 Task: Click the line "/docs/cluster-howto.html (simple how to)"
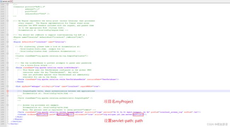pyautogui.click(x=42, y=49)
